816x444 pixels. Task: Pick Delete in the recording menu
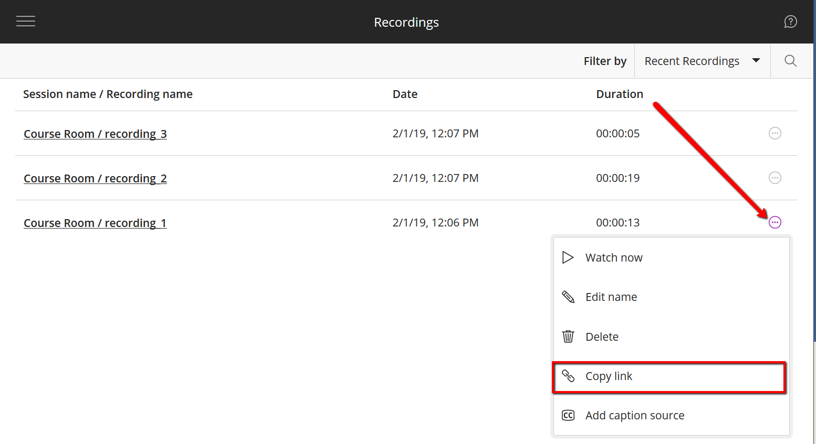click(x=672, y=337)
